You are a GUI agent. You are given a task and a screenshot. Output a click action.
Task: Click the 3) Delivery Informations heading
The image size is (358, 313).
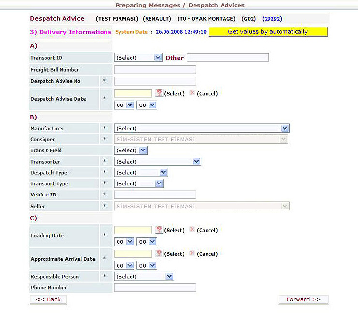tap(71, 32)
